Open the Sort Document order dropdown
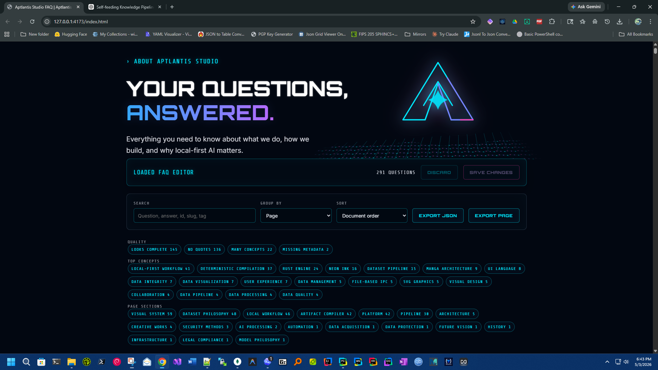Viewport: 658px width, 370px height. (372, 216)
